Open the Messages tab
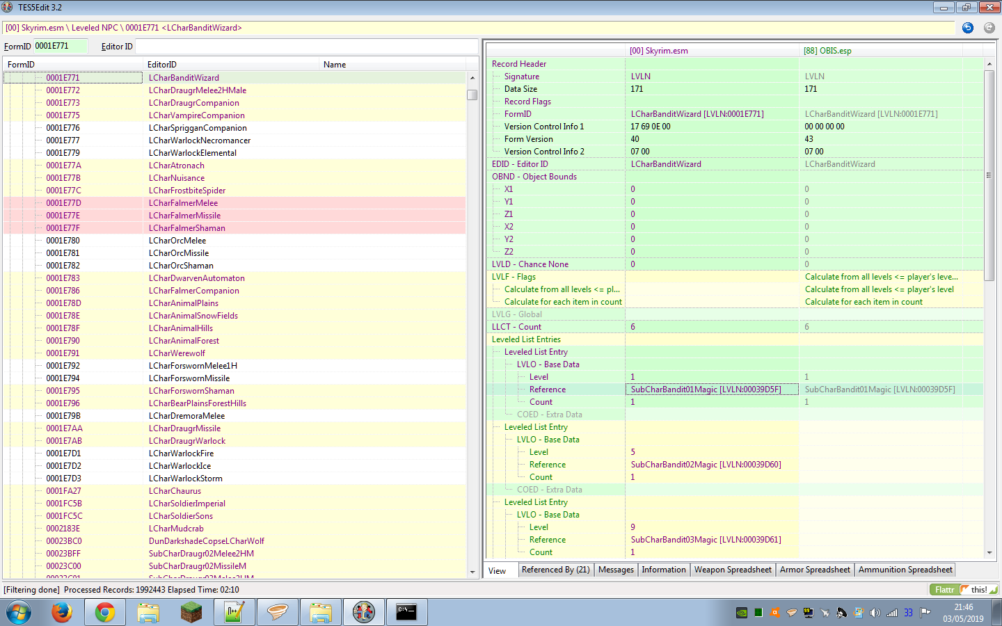 (x=617, y=570)
